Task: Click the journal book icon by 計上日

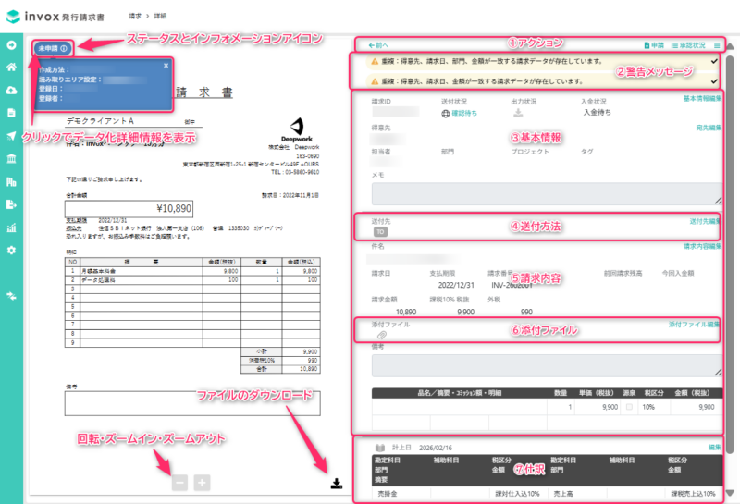Action: [380, 448]
